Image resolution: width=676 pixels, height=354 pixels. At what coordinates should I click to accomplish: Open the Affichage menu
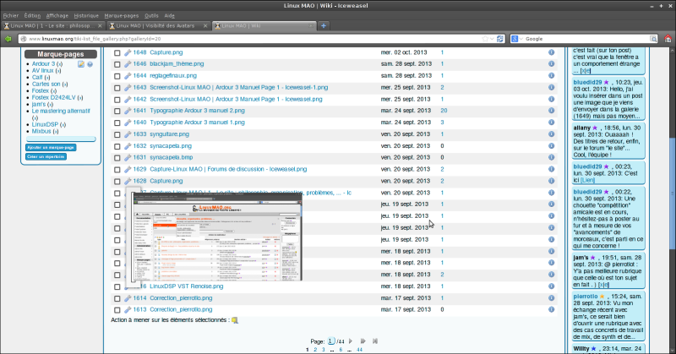pyautogui.click(x=57, y=15)
